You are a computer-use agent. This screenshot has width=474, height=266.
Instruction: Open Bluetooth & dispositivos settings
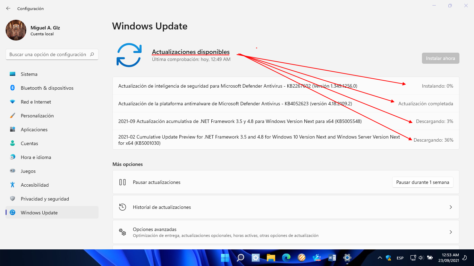52,88
